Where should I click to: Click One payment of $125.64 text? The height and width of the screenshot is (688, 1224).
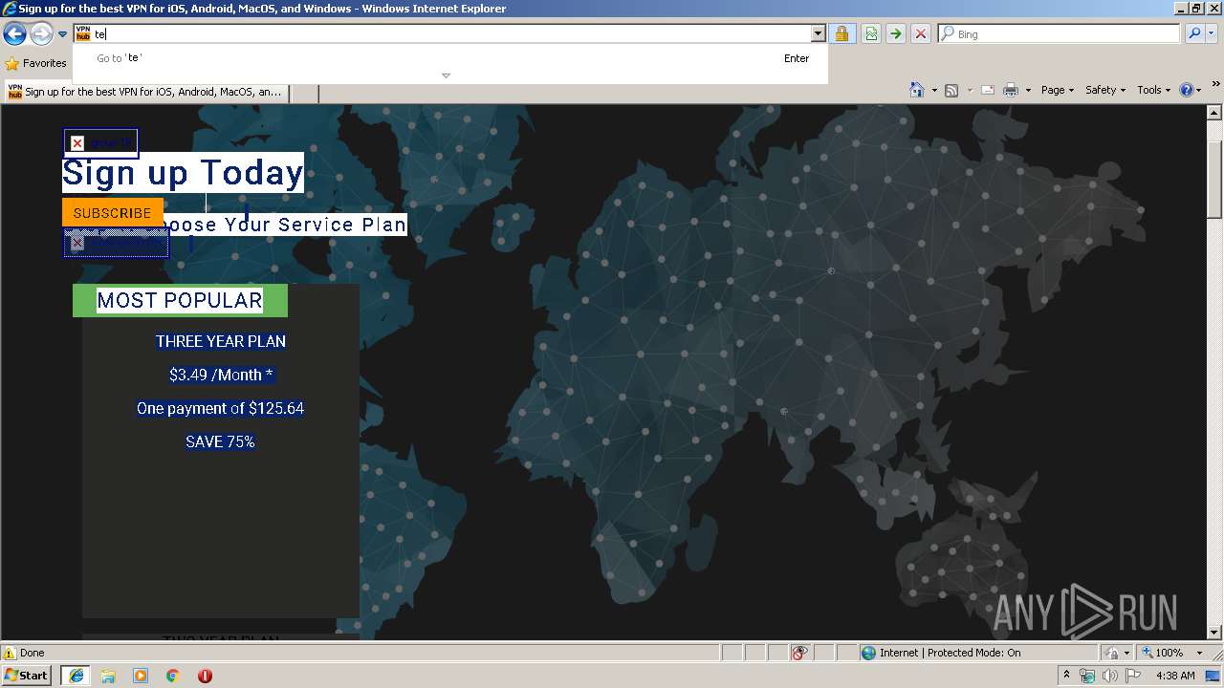point(220,408)
